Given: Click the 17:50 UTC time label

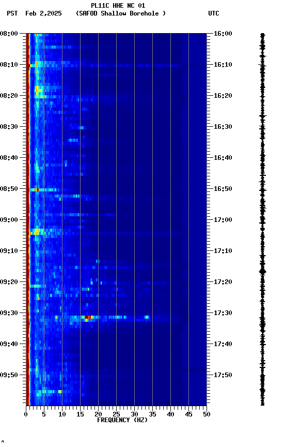Looking at the screenshot, I should pos(223,375).
